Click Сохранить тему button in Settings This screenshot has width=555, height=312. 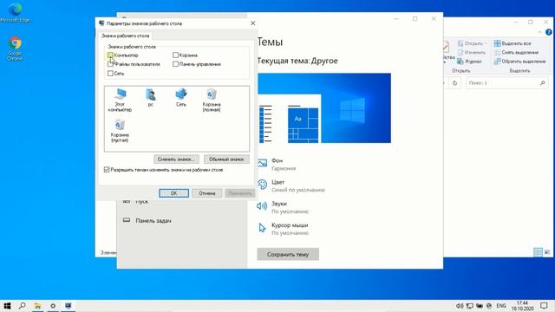288,254
